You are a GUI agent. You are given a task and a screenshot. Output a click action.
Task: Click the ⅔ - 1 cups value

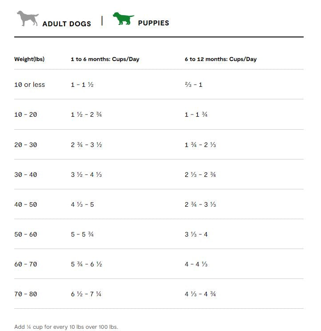(x=193, y=85)
